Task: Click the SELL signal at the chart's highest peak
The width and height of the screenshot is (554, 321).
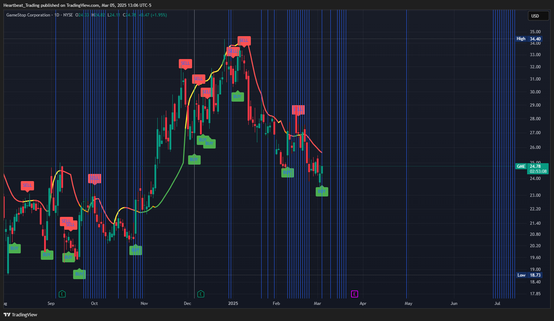Action: [244, 41]
